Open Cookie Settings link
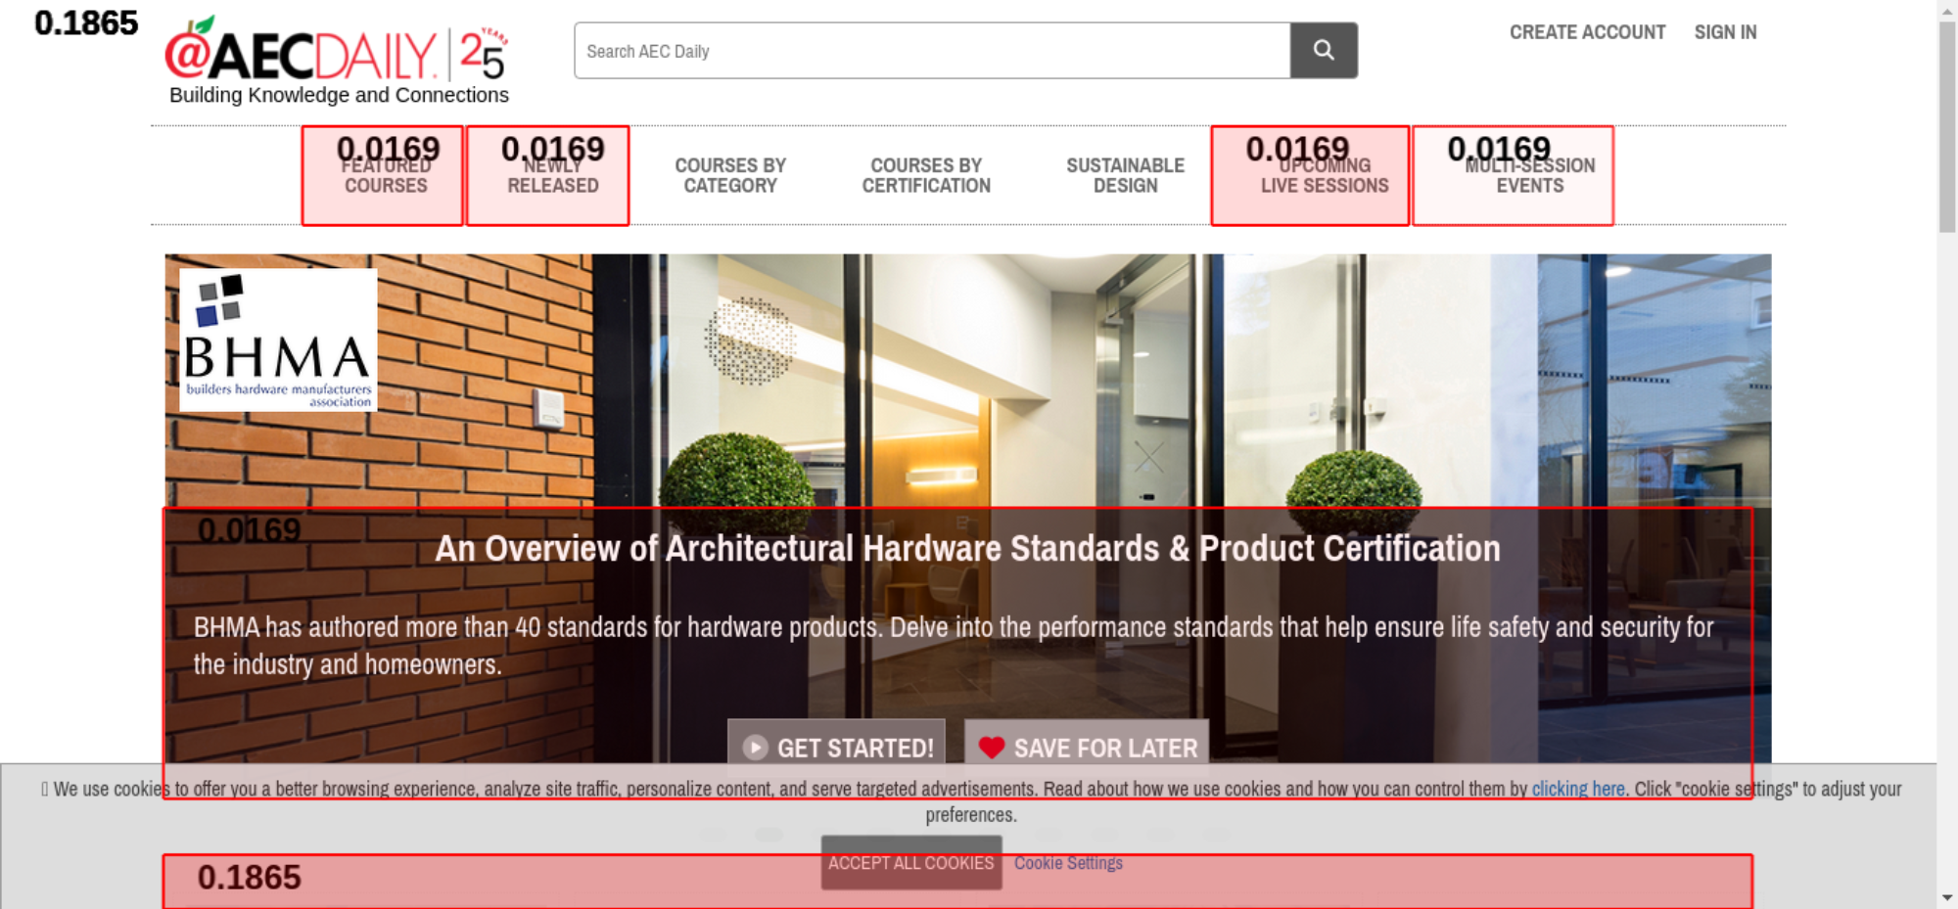Viewport: 1958px width, 909px height. [1067, 863]
